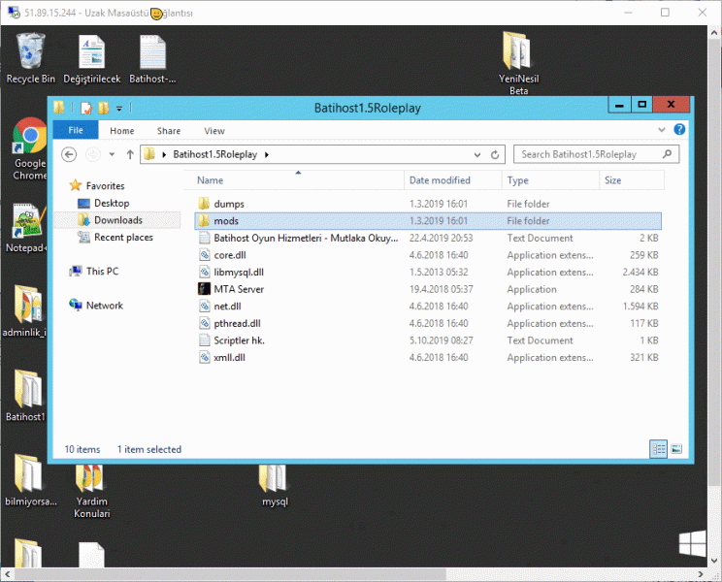Select the pthread.dll file

tap(428, 323)
